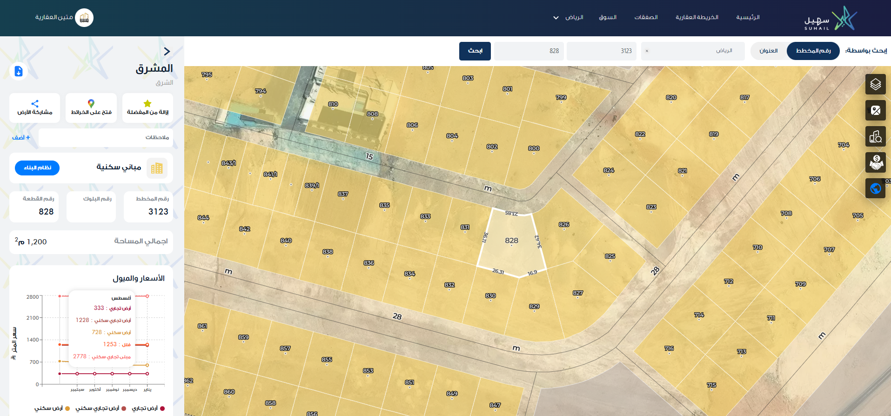
Task: Click the ملاحظات notes input field
Action: coord(106,137)
